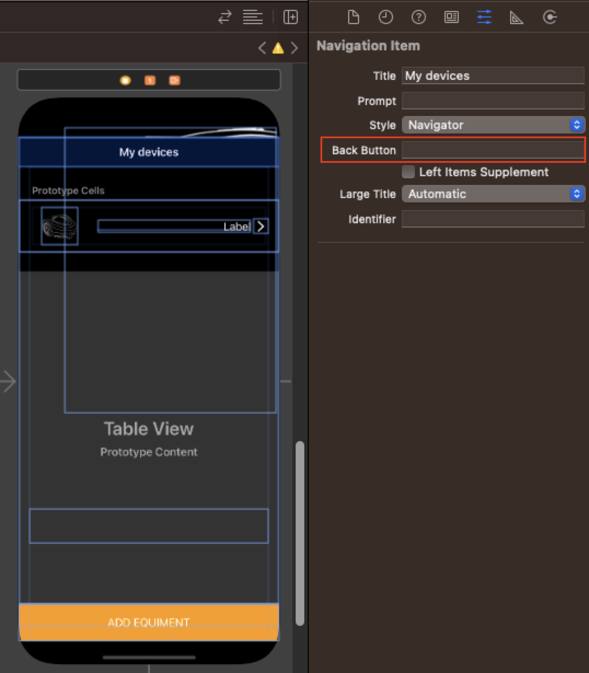589x673 pixels.
Task: Select the My devices navigation bar title
Action: (x=148, y=152)
